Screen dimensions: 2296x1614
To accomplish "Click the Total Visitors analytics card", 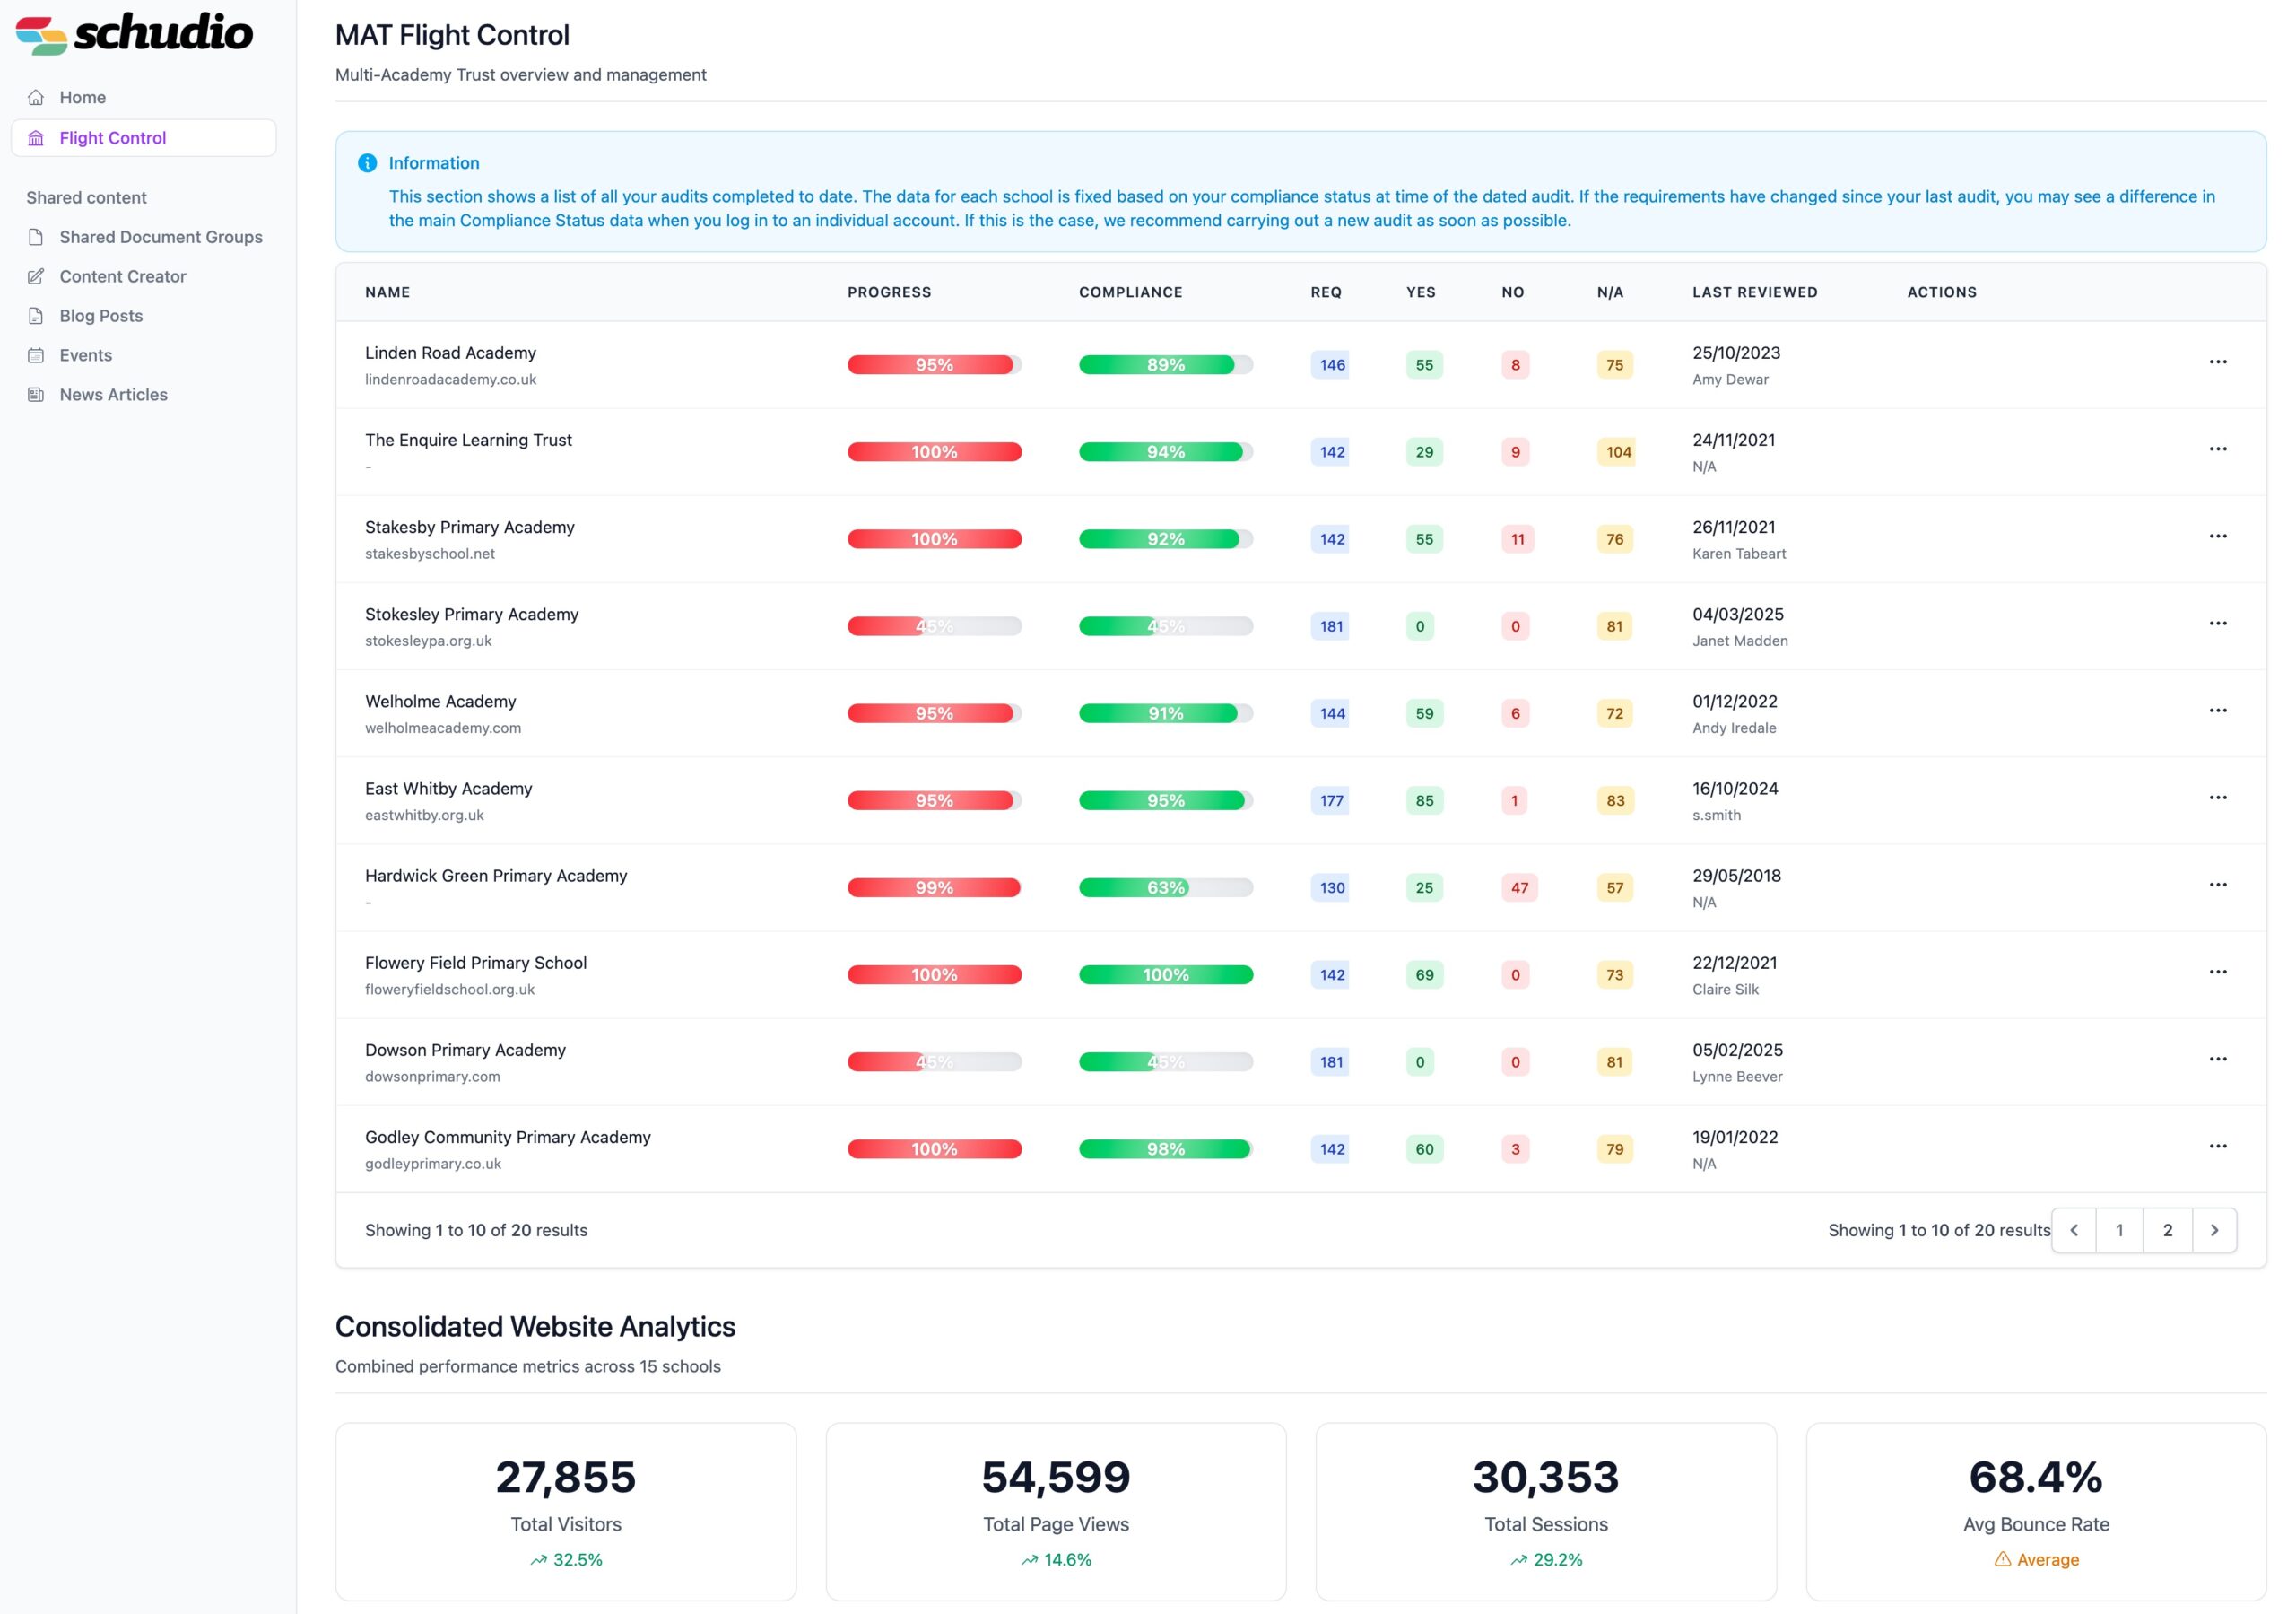I will (x=565, y=1511).
